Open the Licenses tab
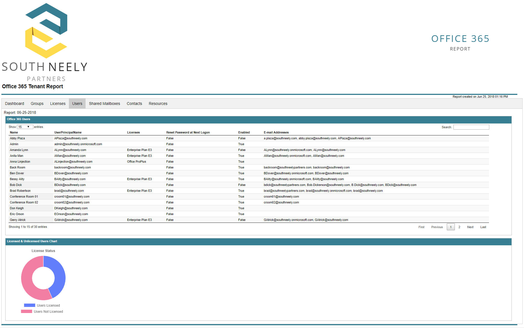 [58, 104]
